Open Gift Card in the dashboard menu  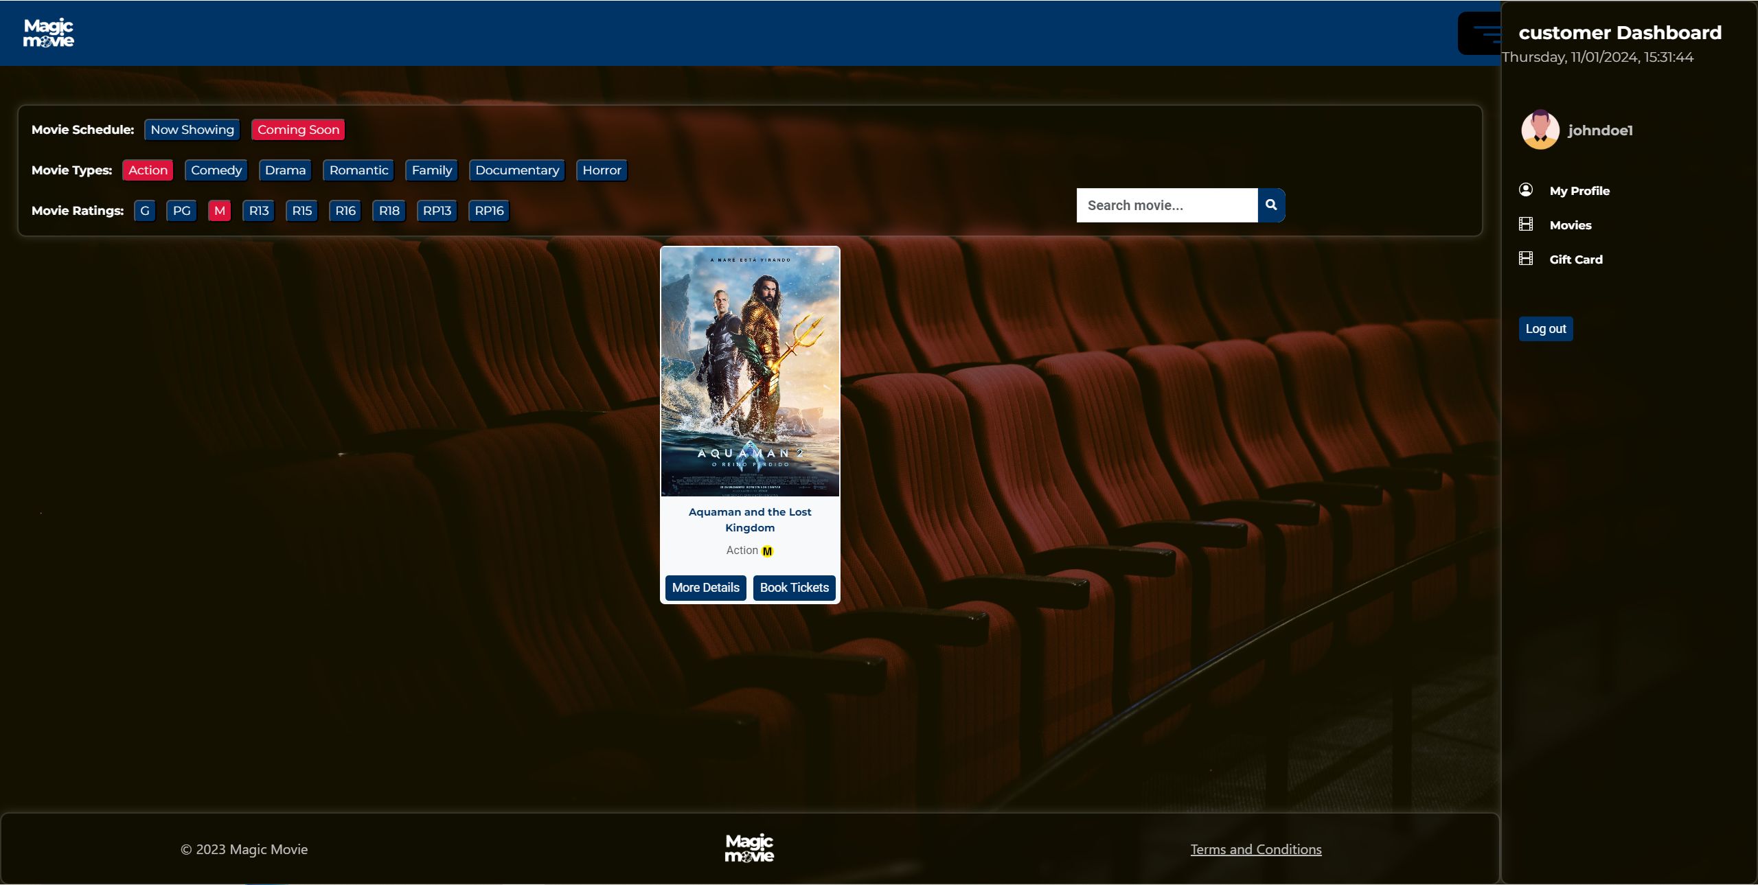point(1576,260)
